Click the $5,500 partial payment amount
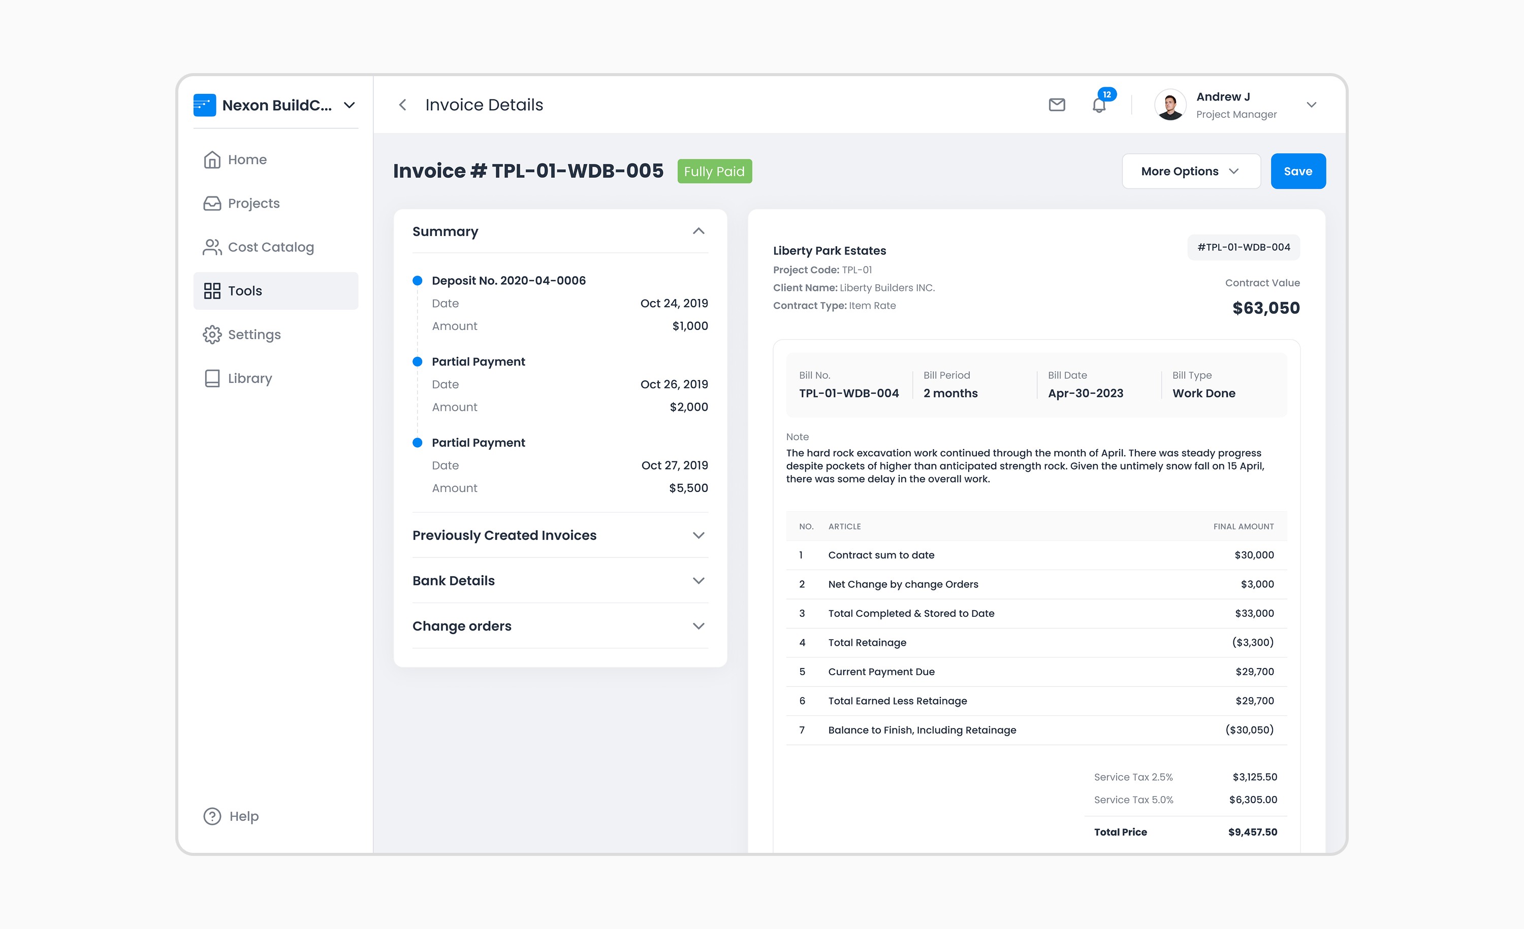Screen dimensions: 1524x929 pos(688,488)
